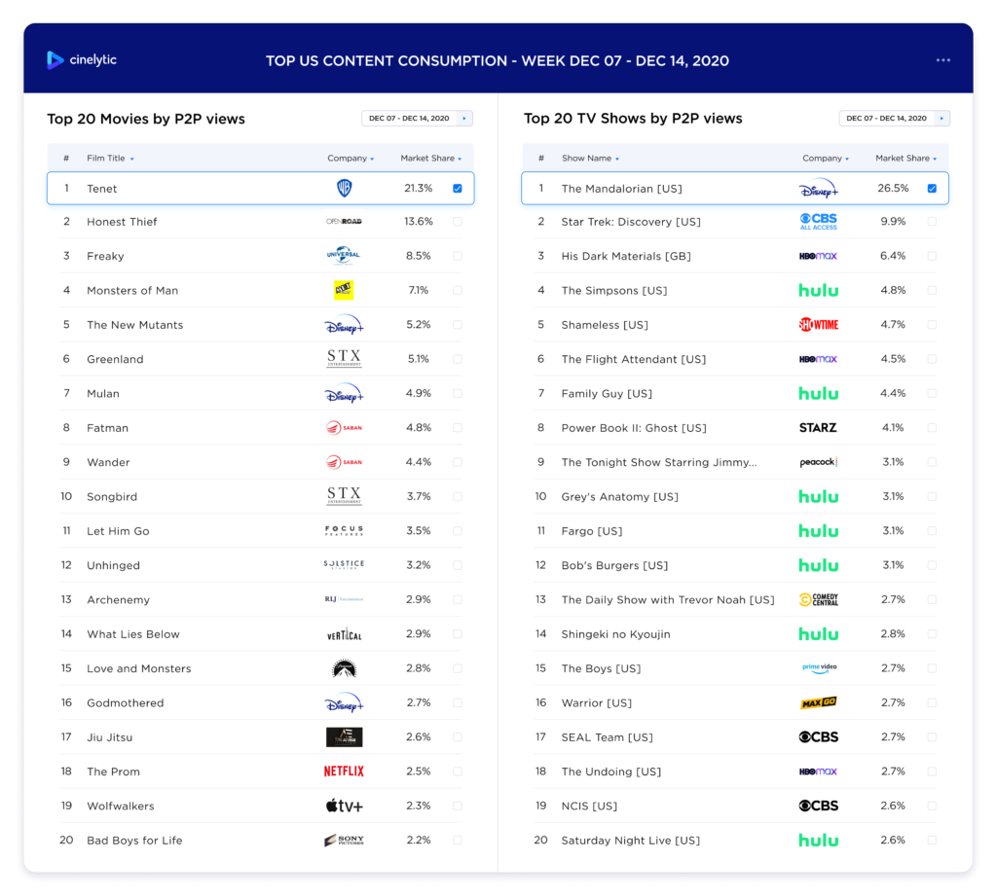997x896 pixels.
Task: Open the three-dot options menu in header
Action: pos(942,60)
